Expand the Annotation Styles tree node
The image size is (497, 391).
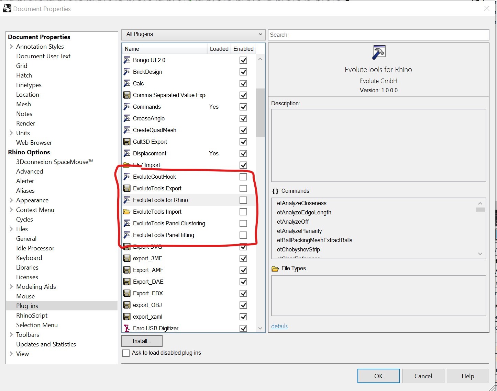pos(11,46)
